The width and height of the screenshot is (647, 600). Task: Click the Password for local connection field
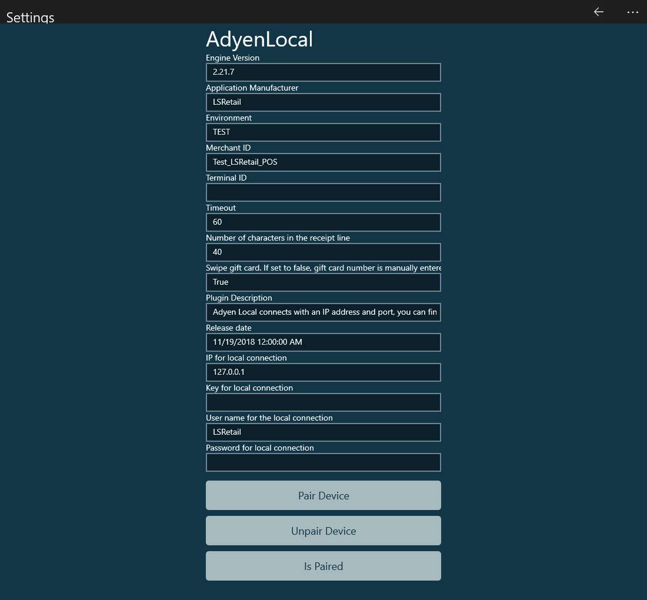point(323,462)
